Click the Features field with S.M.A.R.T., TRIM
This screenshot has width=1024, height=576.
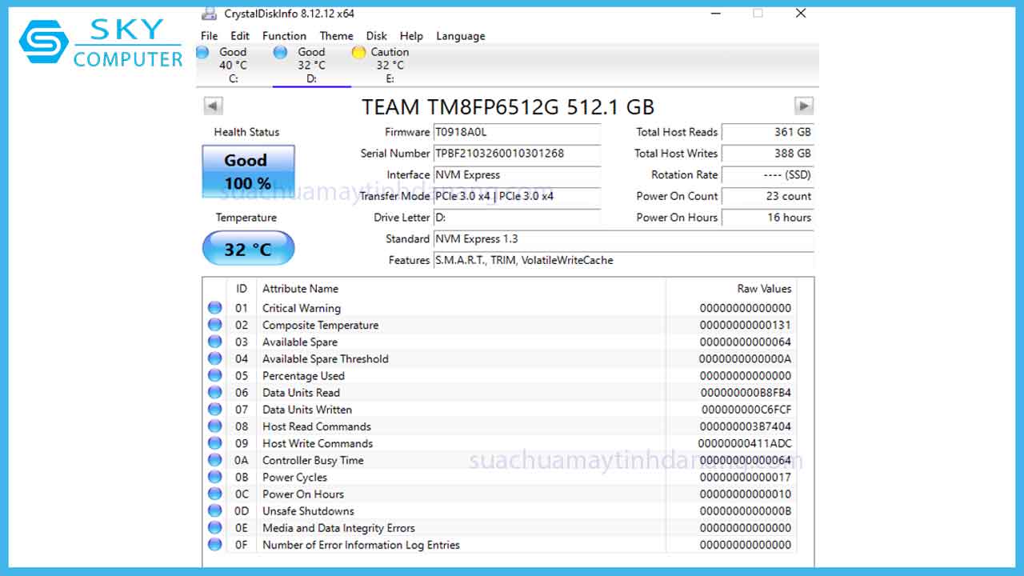click(x=623, y=260)
